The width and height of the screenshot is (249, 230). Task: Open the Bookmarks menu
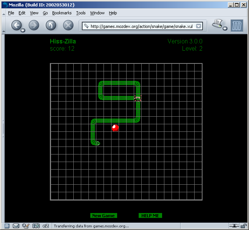point(62,13)
